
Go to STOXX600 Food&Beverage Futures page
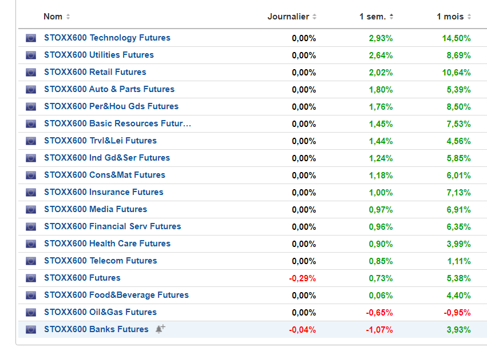pyautogui.click(x=116, y=295)
